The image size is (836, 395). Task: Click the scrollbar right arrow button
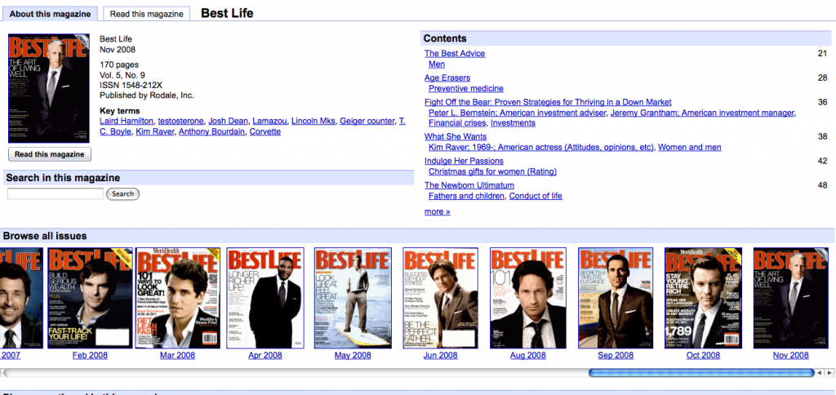pyautogui.click(x=828, y=373)
